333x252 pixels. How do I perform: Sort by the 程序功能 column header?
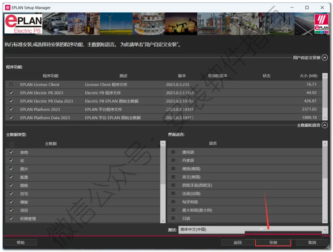click(51, 76)
